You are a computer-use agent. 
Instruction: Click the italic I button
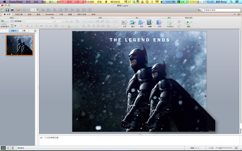pyautogui.click(x=32, y=26)
